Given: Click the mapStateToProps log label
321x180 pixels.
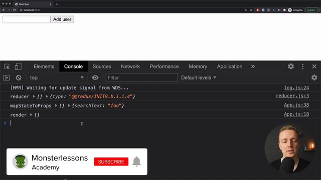Looking at the screenshot, I should pyautogui.click(x=31, y=105).
